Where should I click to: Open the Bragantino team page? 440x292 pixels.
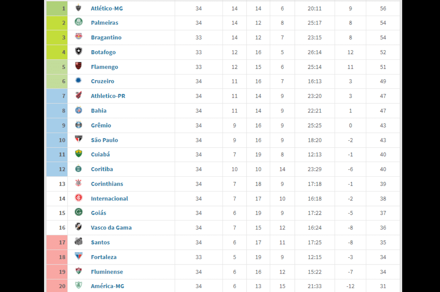point(106,37)
